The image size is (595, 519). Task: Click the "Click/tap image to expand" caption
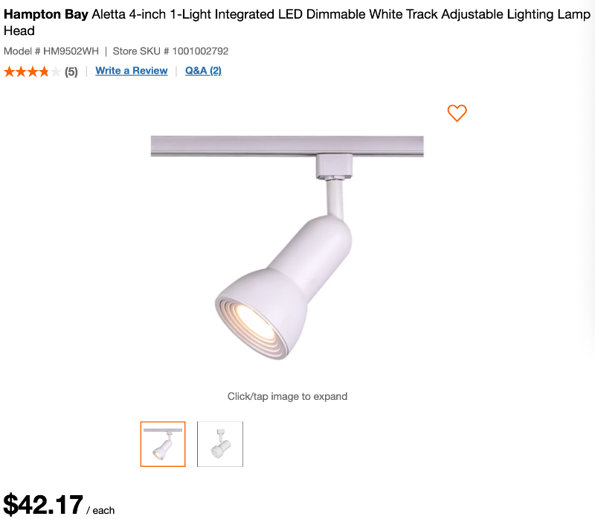pyautogui.click(x=287, y=396)
